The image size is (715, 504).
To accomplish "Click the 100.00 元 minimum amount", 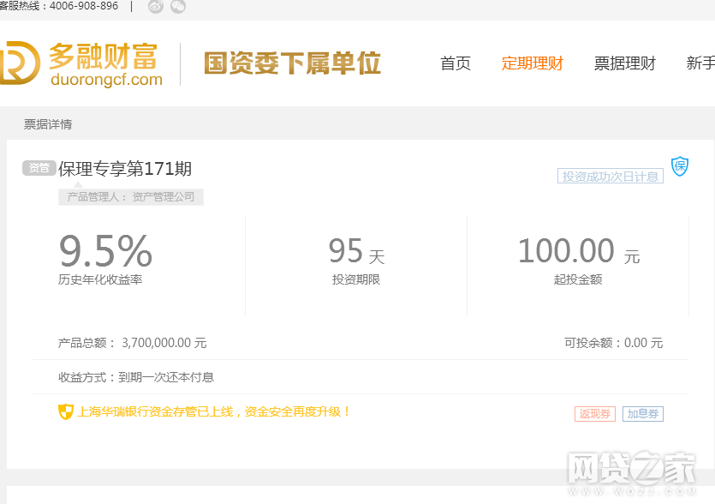I will coord(579,251).
